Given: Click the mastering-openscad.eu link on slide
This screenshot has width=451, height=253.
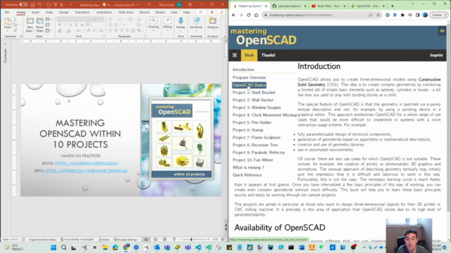Looking at the screenshot, I should tap(87, 163).
